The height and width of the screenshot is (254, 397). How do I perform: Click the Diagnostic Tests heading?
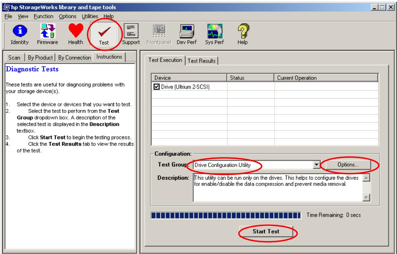pyautogui.click(x=32, y=69)
